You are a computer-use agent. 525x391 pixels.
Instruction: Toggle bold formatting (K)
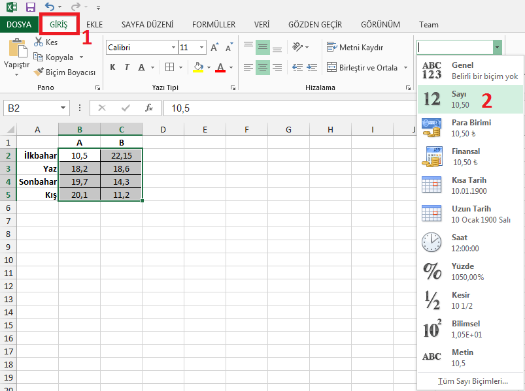[x=112, y=67]
